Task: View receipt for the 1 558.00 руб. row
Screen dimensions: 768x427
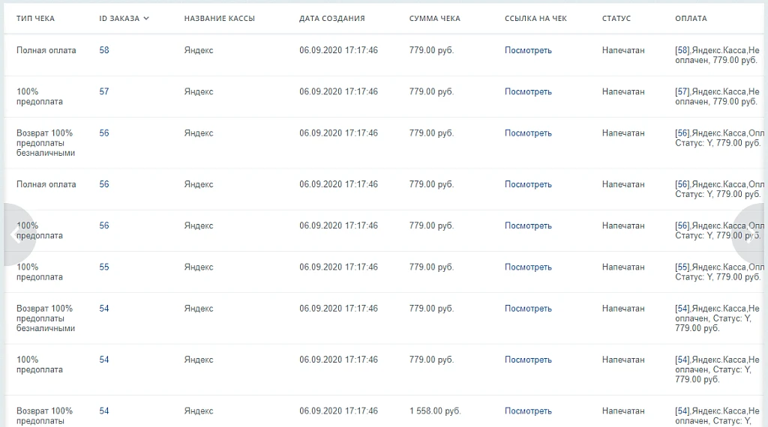Action: [x=528, y=411]
